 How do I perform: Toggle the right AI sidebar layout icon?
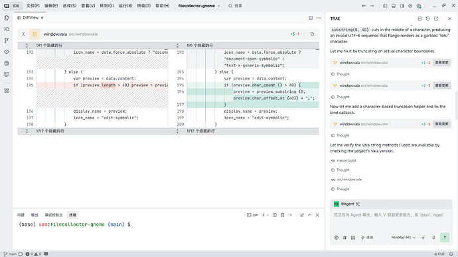pos(402,6)
